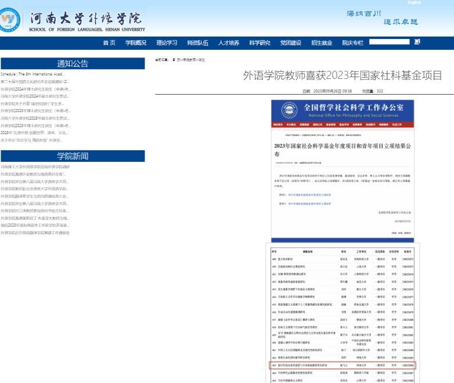The width and height of the screenshot is (454, 383).
Task: Open the 外语学院付江涛教授 news item
Action: (x=35, y=211)
